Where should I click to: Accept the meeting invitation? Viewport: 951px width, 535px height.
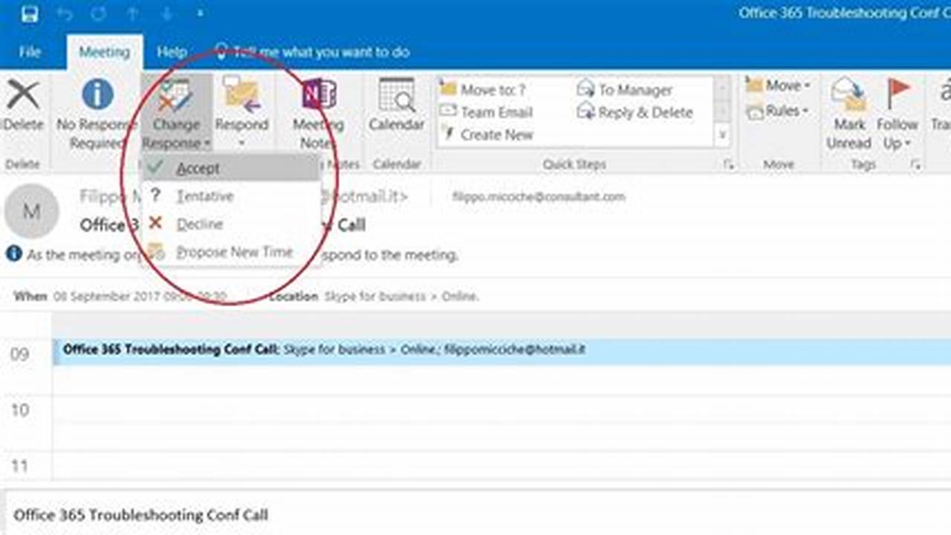pyautogui.click(x=198, y=168)
